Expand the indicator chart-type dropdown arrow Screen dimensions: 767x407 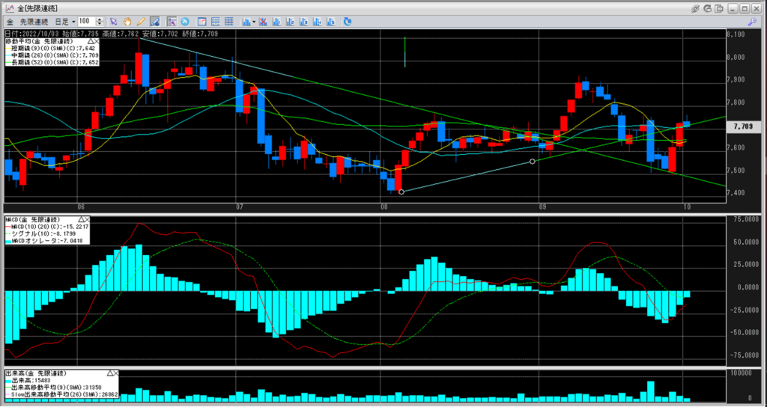[x=254, y=22]
